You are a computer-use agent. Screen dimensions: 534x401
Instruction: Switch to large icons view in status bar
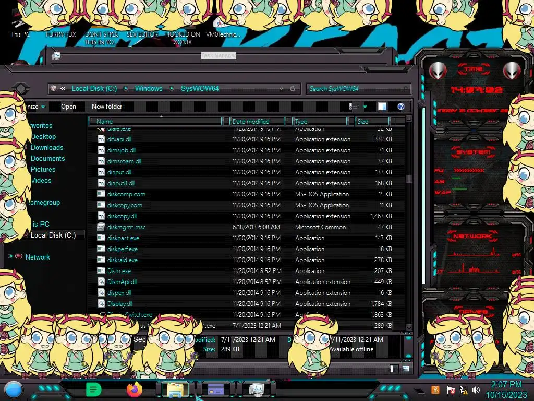(x=406, y=369)
